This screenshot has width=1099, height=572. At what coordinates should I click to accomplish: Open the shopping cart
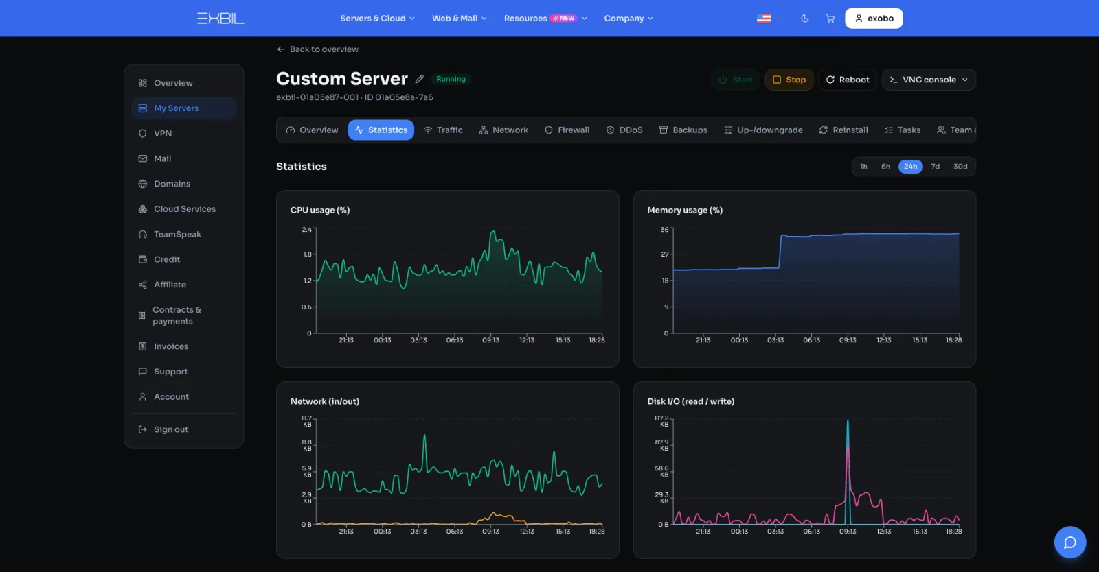830,19
